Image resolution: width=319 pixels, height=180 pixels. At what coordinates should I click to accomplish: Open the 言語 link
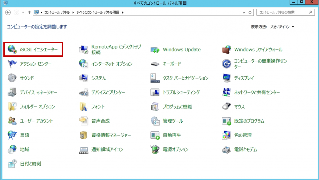tap(25, 135)
